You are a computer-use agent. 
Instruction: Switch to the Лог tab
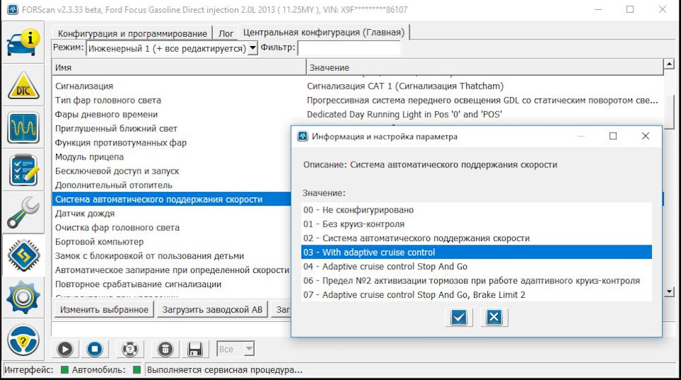(x=226, y=33)
